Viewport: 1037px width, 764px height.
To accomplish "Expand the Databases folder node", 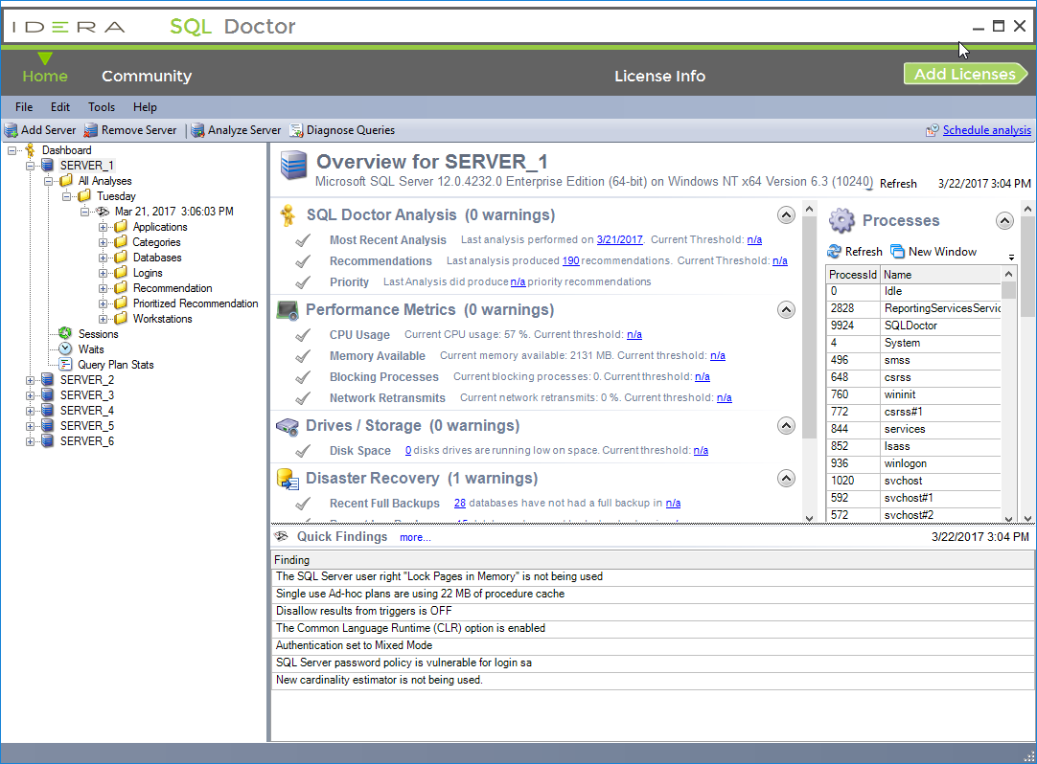I will (x=103, y=258).
